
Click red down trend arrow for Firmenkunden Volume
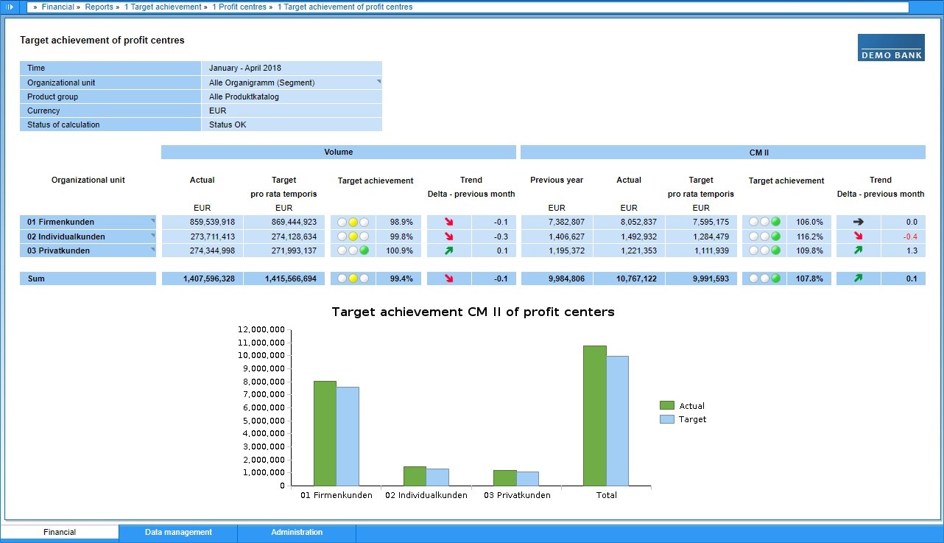pos(449,222)
